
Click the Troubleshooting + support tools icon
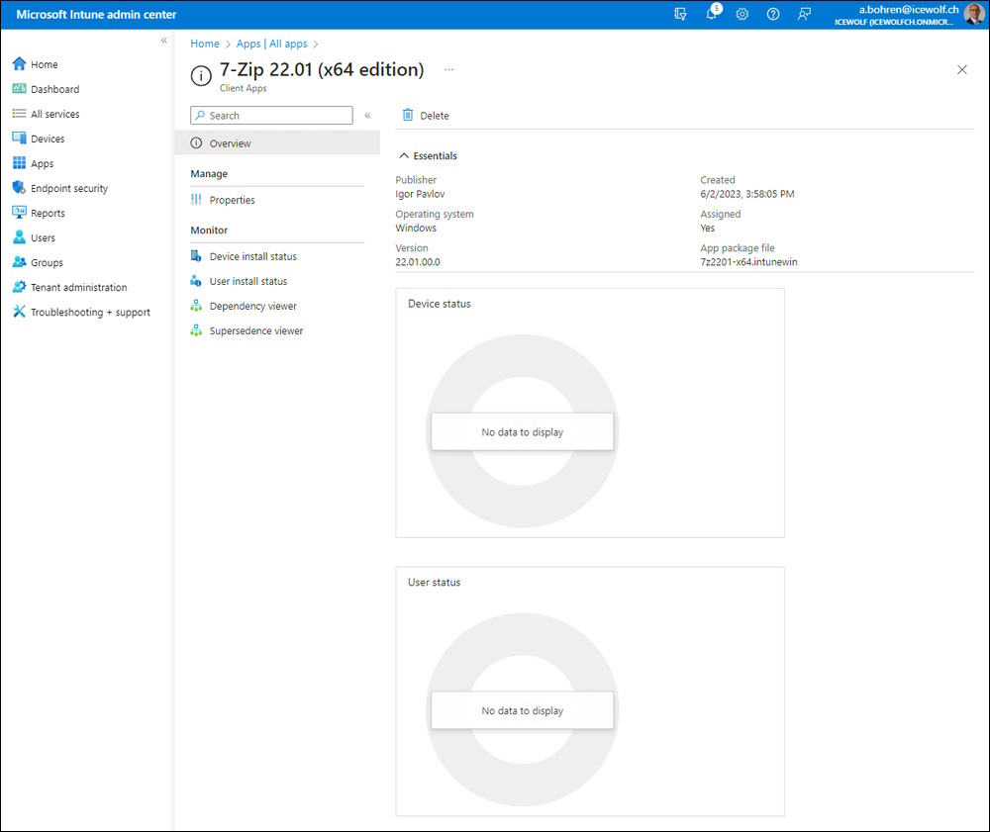pos(19,312)
